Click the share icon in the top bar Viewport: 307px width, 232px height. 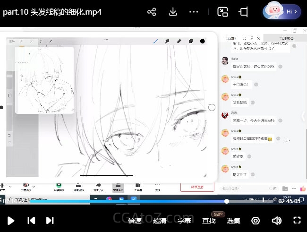pos(152,12)
